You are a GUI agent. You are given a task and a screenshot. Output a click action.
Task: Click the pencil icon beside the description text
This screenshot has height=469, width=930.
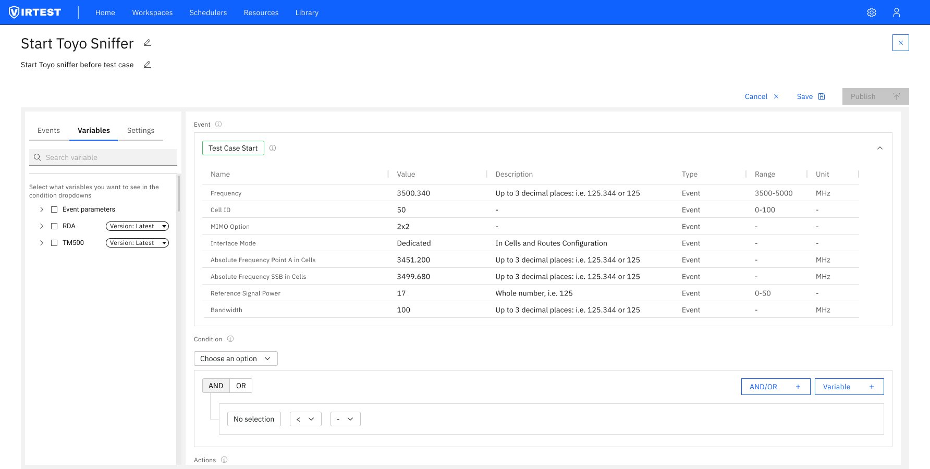147,65
